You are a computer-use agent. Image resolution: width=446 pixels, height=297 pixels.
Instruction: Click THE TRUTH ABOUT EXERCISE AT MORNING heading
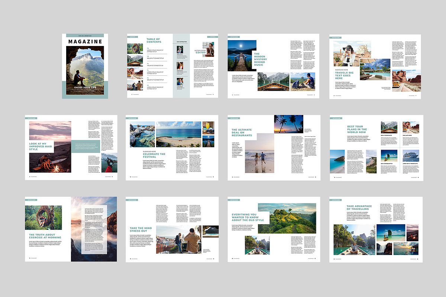coord(45,236)
